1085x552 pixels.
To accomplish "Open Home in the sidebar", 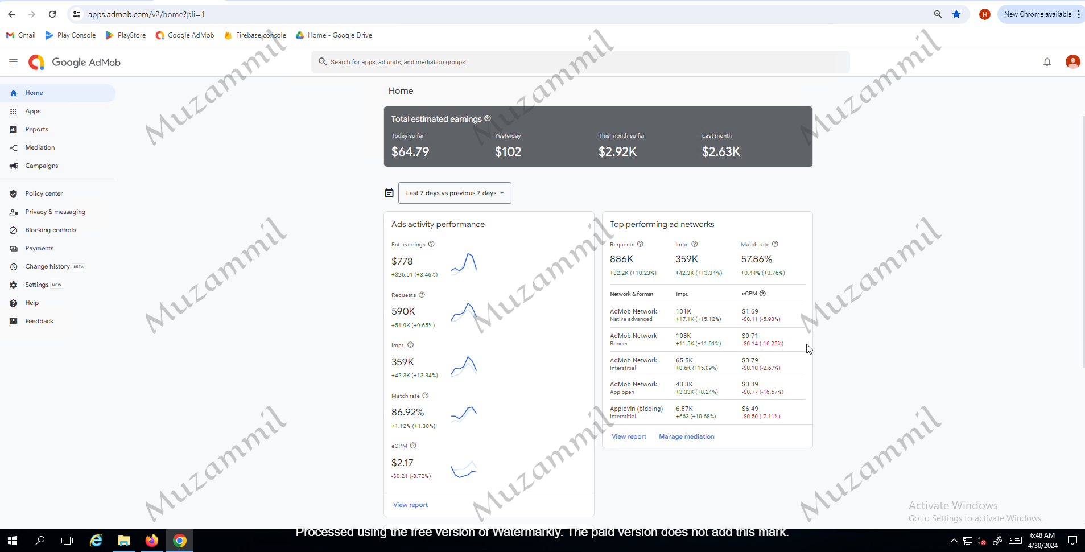I will (x=57, y=93).
